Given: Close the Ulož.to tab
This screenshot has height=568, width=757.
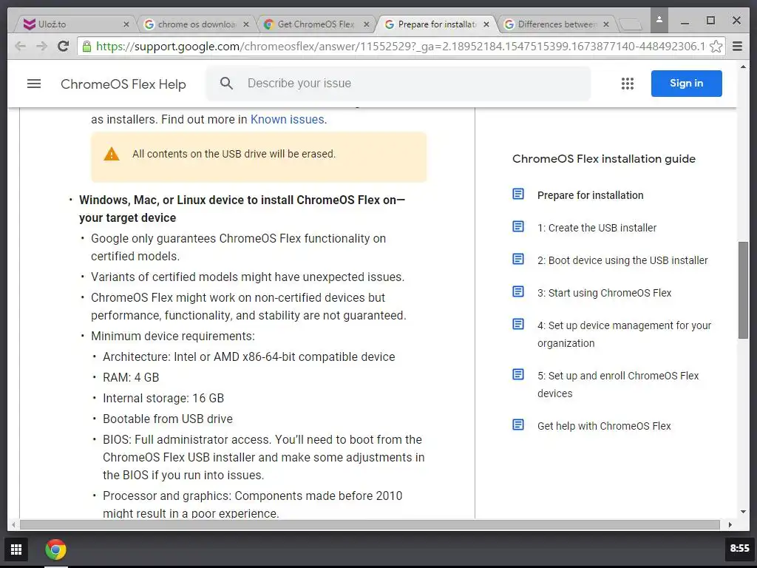Looking at the screenshot, I should 126,24.
